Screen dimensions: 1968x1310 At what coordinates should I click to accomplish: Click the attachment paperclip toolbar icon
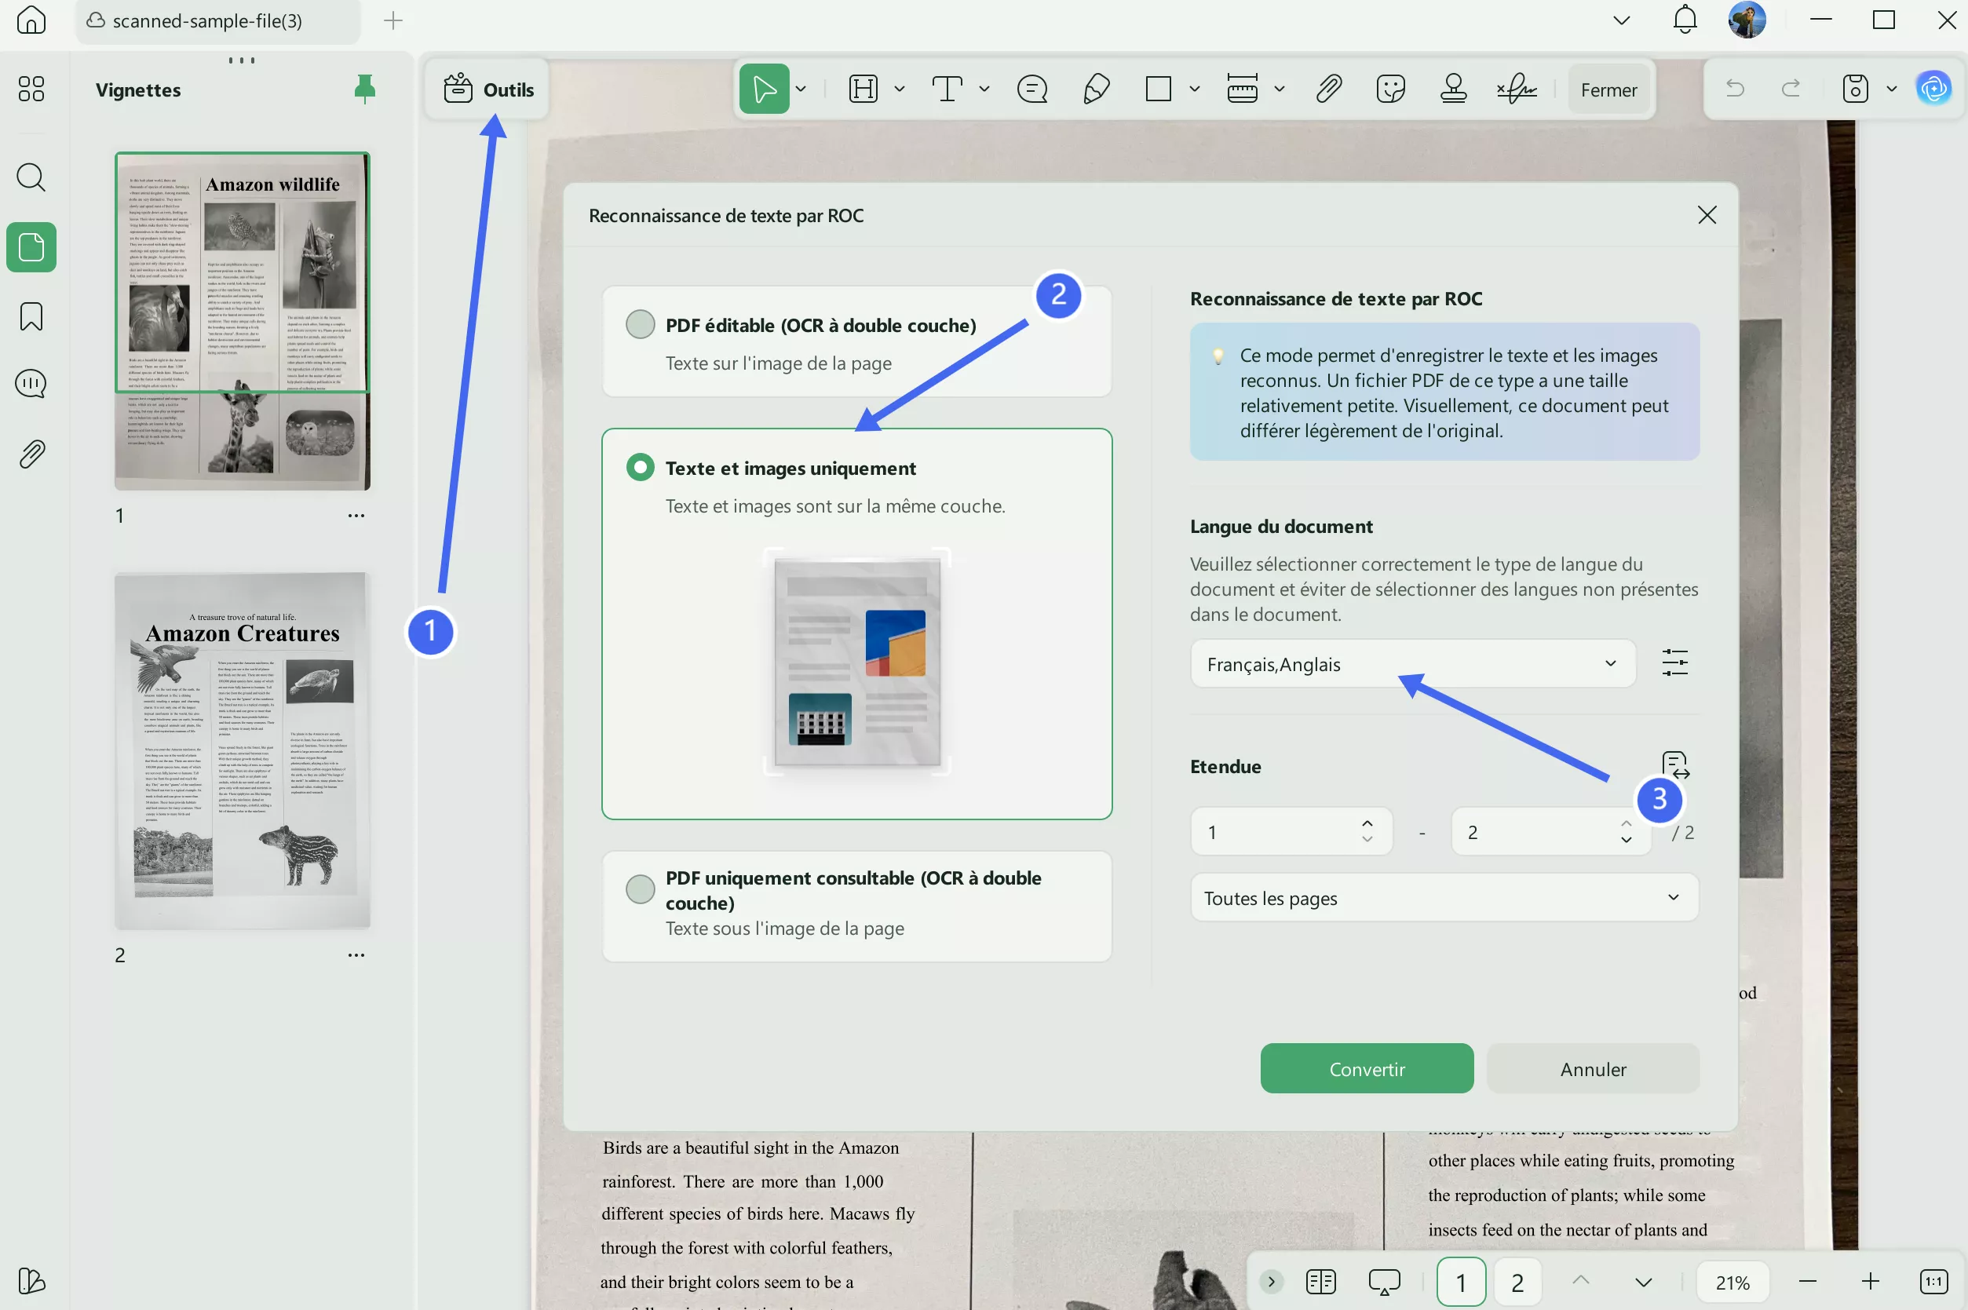click(x=1328, y=89)
